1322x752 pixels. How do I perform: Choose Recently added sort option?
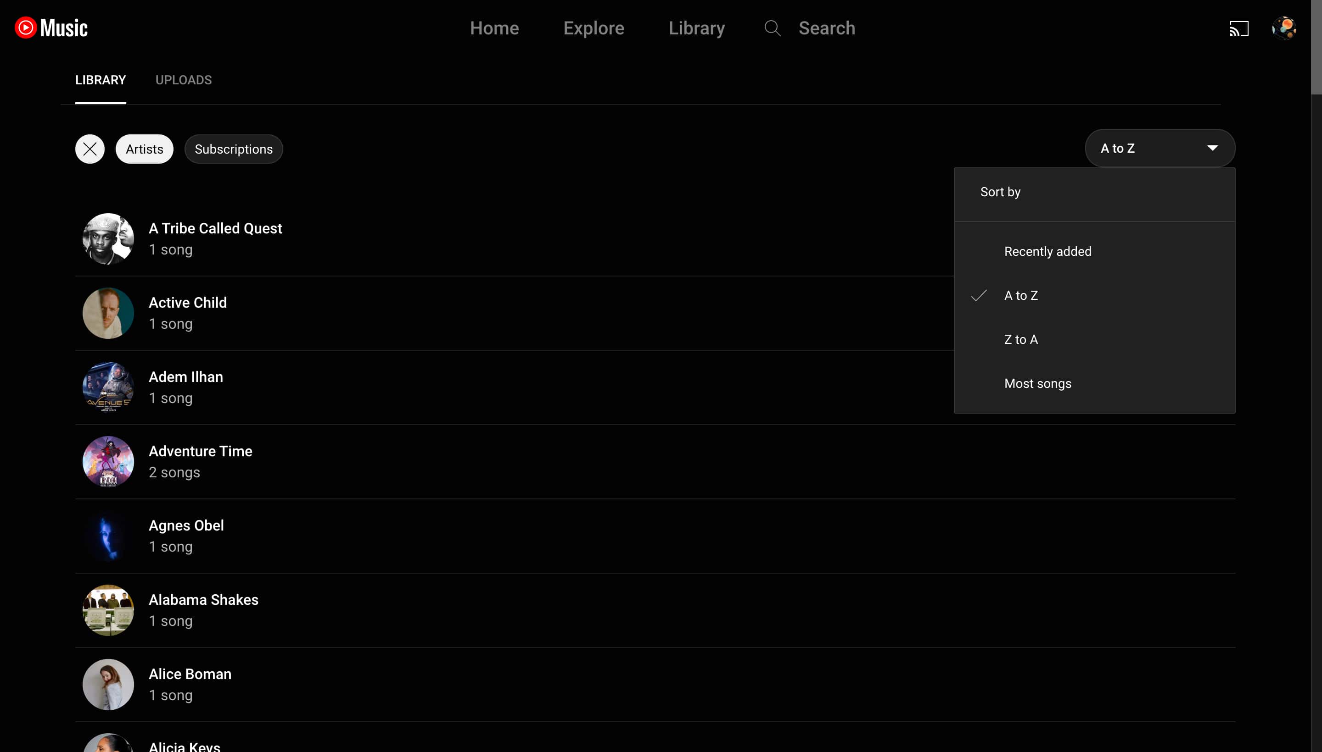(x=1047, y=252)
